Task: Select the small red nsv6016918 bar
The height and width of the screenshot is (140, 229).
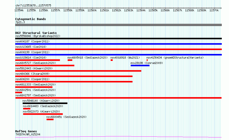Action: point(112,60)
